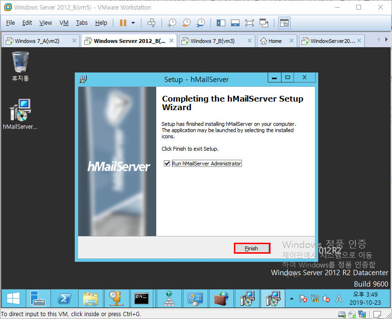Maximize the hMailServer Setup window
This screenshot has height=319, width=392.
(288, 78)
